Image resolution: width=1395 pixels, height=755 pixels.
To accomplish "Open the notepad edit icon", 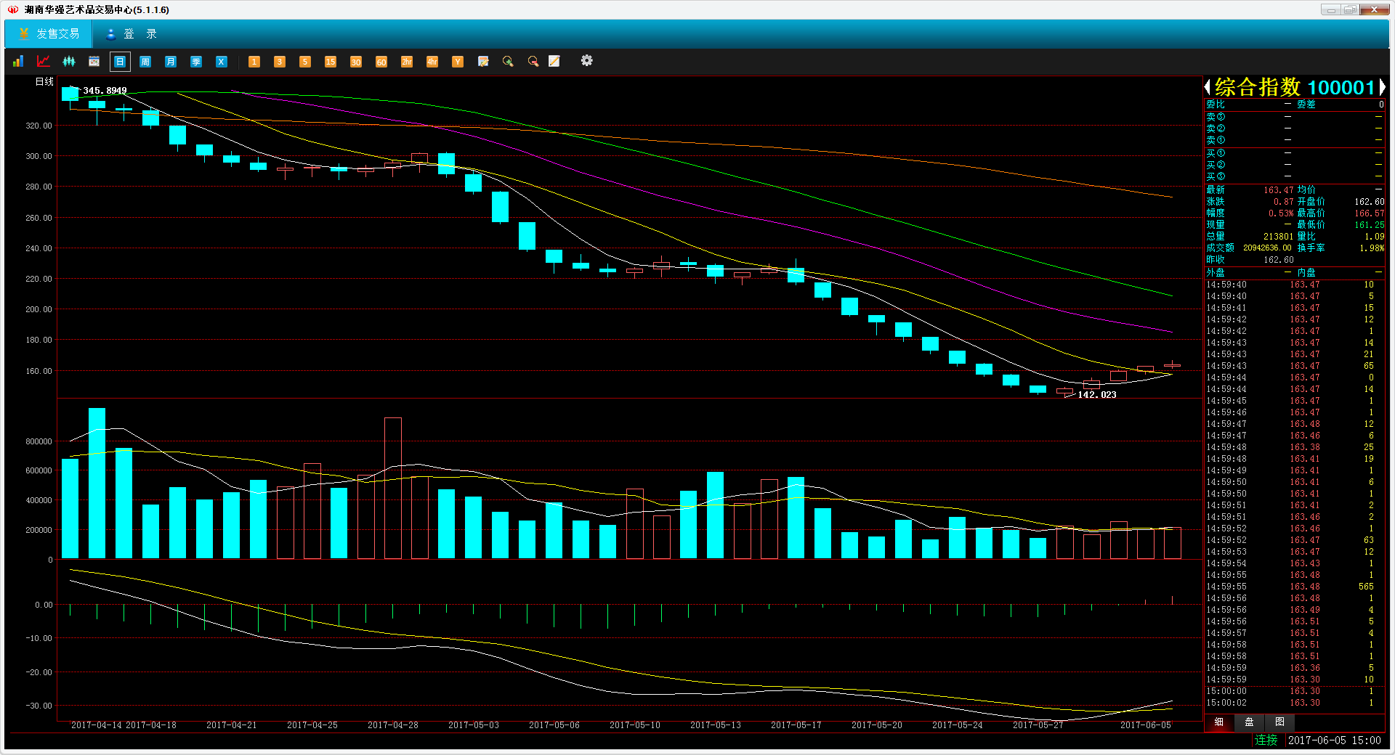I will pyautogui.click(x=554, y=62).
